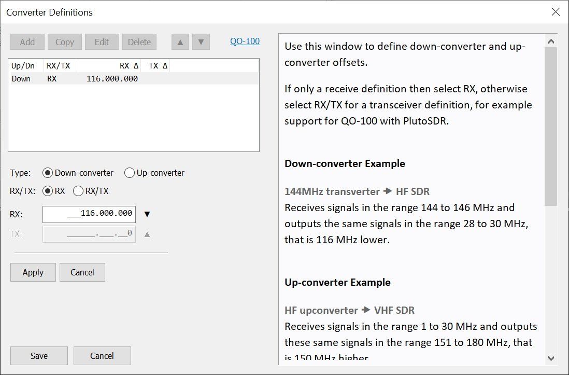Click the black down arrow beside RX field
Viewport: 569px width, 375px height.
[x=147, y=214]
